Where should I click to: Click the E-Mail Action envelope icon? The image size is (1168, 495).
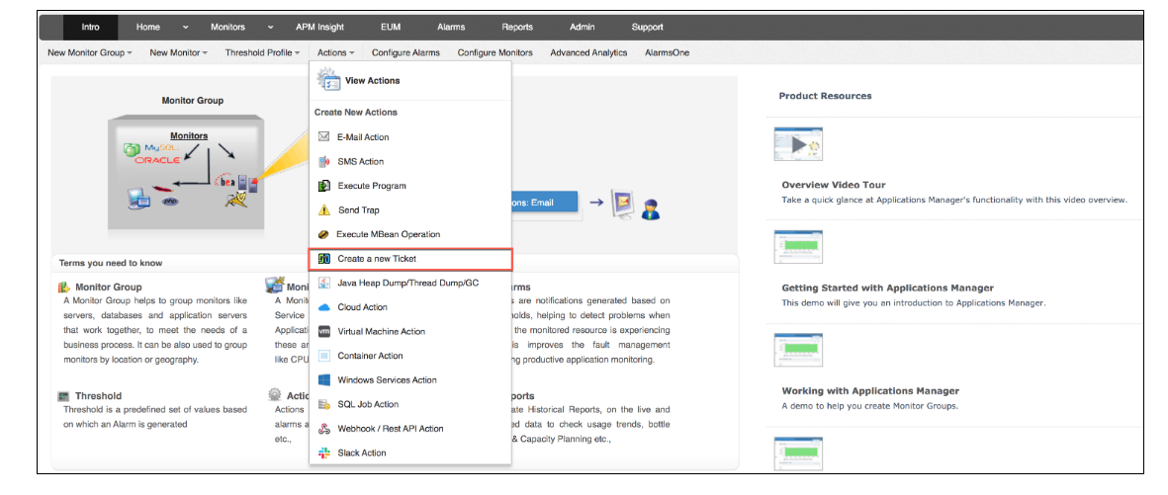click(x=324, y=137)
